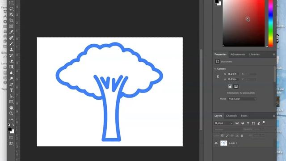The height and width of the screenshot is (161, 286).
Task: Set canvas orientation to portrait
Action: click(x=230, y=86)
